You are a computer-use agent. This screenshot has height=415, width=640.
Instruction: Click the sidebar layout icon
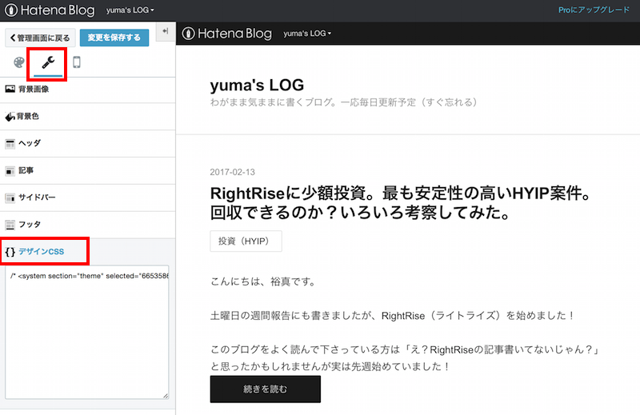point(10,198)
